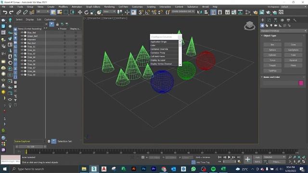The image size is (308, 173).
Task: Click the Mirror tool icon
Action: pos(199,12)
